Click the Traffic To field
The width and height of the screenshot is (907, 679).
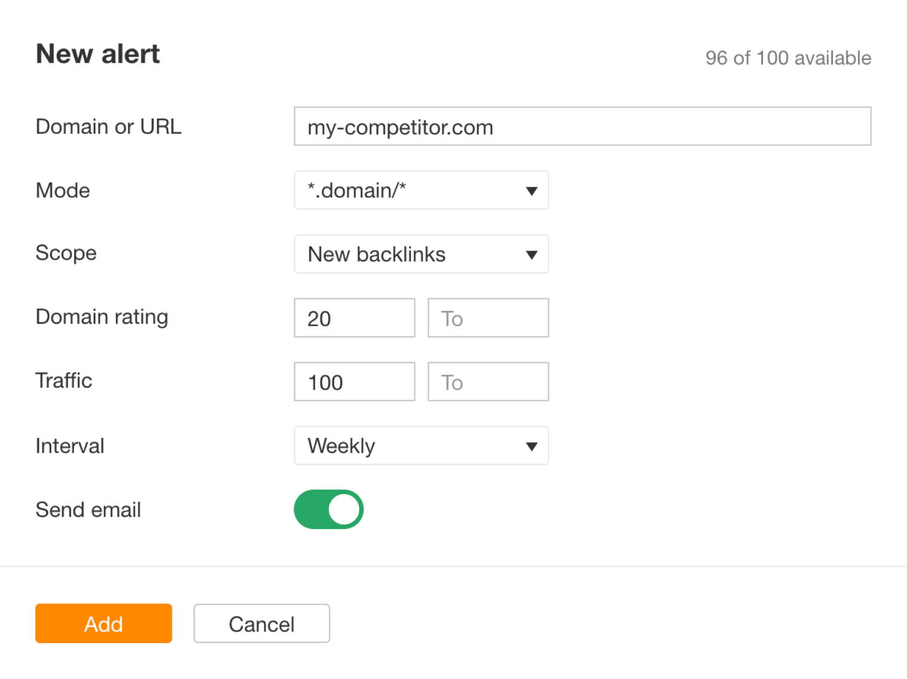click(488, 381)
